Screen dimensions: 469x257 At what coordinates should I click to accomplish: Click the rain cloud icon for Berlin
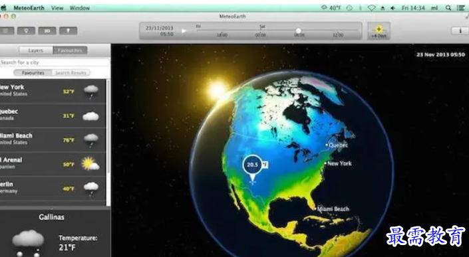tap(91, 189)
